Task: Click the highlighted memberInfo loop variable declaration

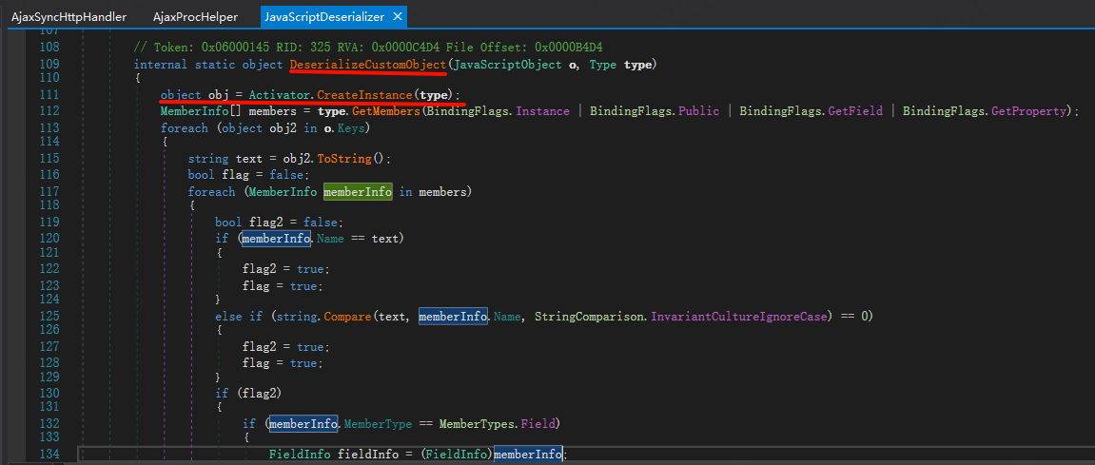Action: point(358,191)
